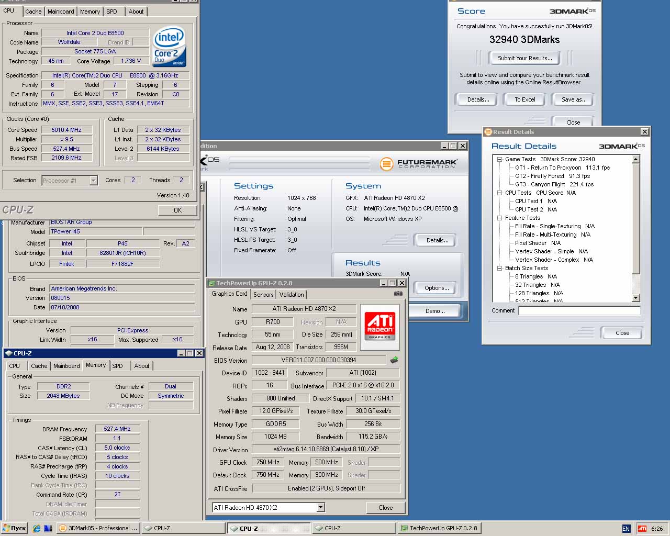Click the scroll-down arrow in the Result Details tree

point(636,298)
